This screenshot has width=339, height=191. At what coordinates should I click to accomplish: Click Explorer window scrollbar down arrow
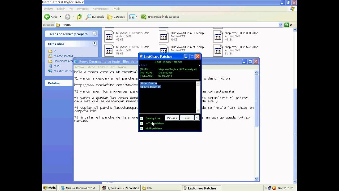coord(295,182)
